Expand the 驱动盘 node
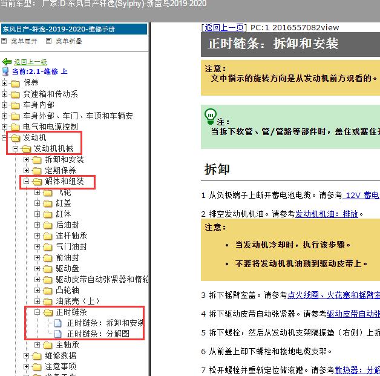Image resolution: width=380 pixels, height=376 pixels. point(37,268)
